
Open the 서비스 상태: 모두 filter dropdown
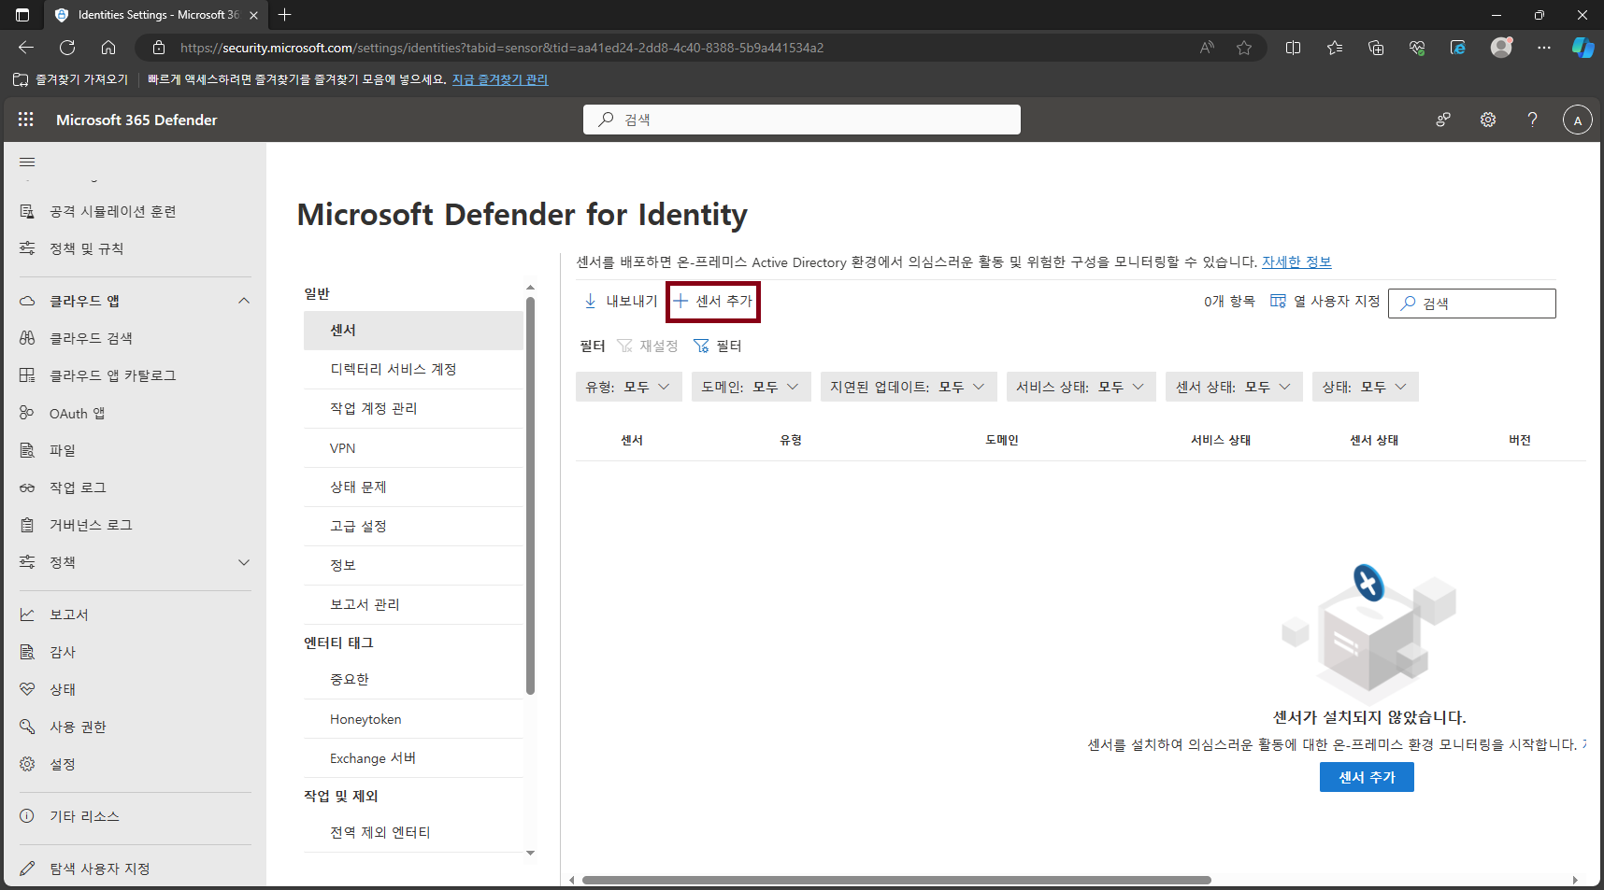pyautogui.click(x=1081, y=387)
